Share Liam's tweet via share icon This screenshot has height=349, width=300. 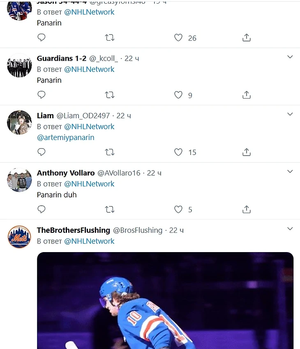(247, 152)
